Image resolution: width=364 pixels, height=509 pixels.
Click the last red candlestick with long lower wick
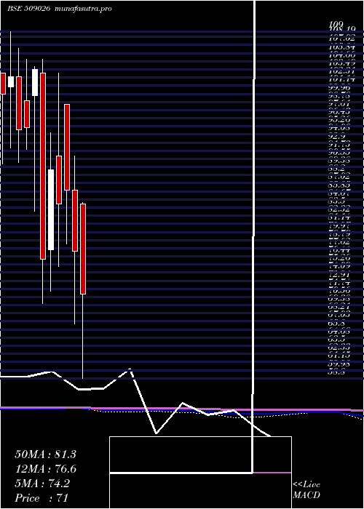click(83, 249)
